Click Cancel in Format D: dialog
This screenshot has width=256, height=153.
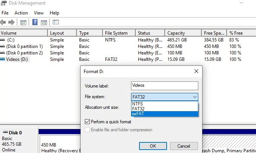click(184, 146)
